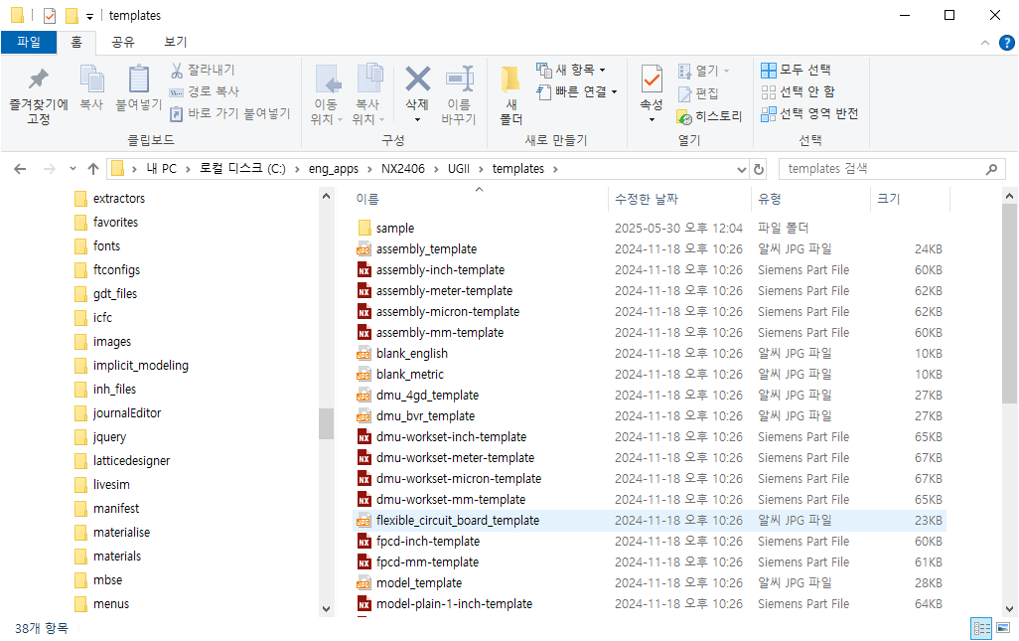This screenshot has height=641, width=1019.
Task: Select the 홈 home tab
Action: pos(76,42)
